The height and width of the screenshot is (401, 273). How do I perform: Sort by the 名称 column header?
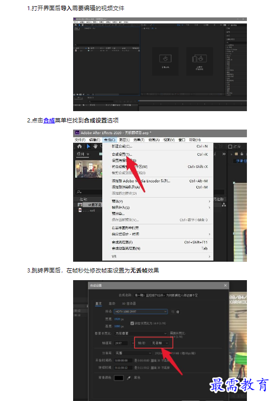(x=83, y=199)
